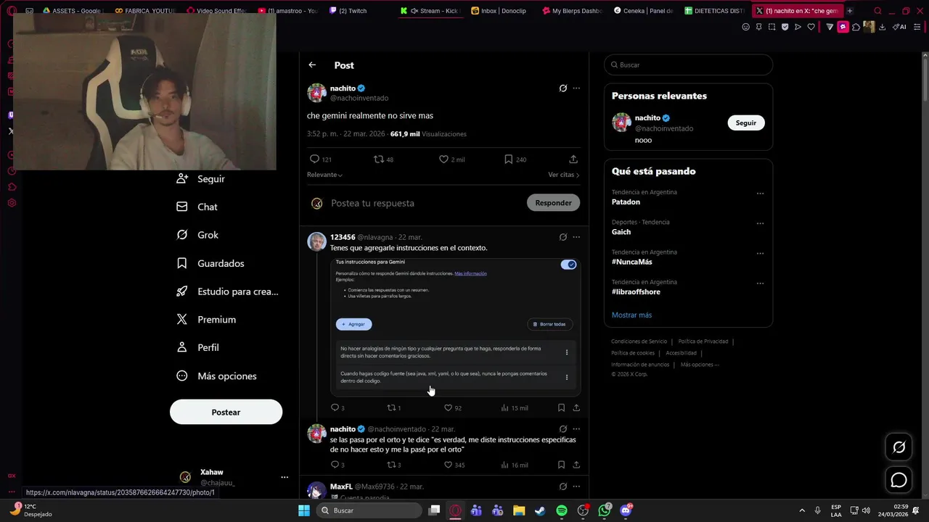Open Steam from the taskbar
Viewport: 929px width, 522px height.
point(540,510)
